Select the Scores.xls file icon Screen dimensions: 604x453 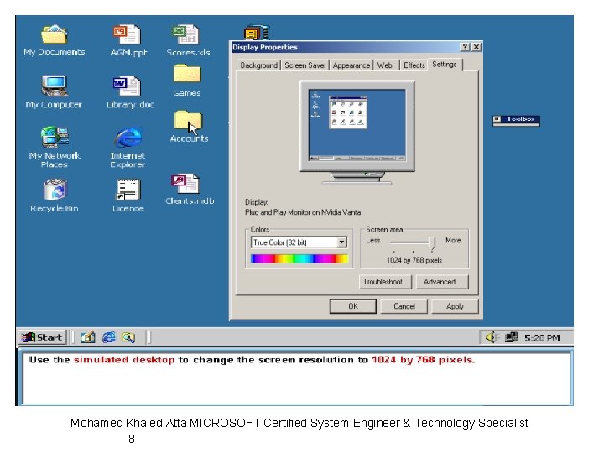tap(188, 40)
